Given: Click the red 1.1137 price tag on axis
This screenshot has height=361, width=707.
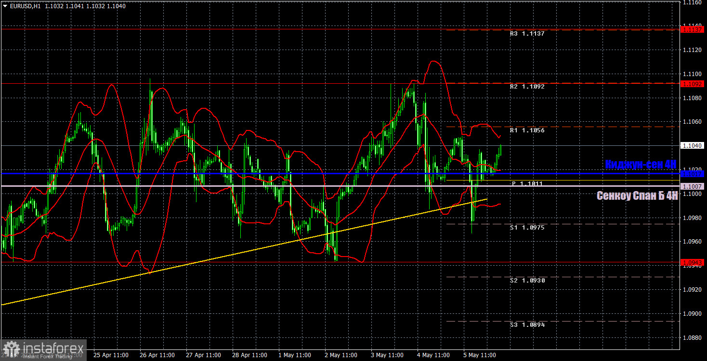Looking at the screenshot, I should click(693, 29).
